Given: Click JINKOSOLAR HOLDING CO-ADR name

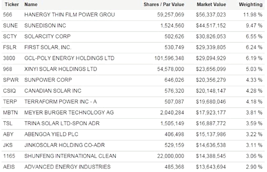Looking at the screenshot, I should 65,145.
